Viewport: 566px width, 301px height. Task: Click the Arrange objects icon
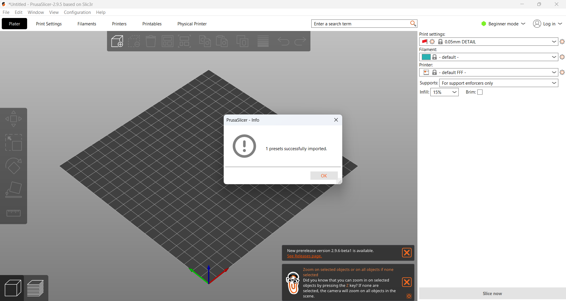(x=167, y=41)
